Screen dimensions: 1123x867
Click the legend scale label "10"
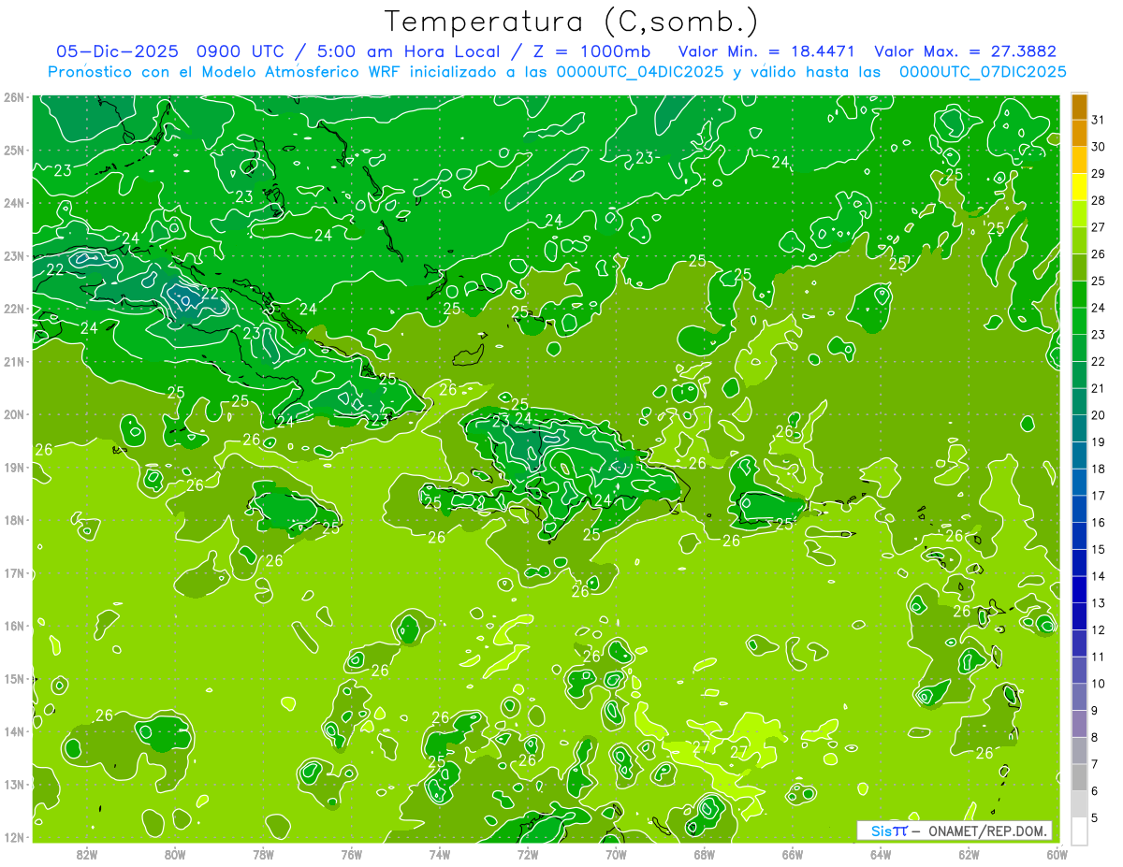tap(1098, 684)
